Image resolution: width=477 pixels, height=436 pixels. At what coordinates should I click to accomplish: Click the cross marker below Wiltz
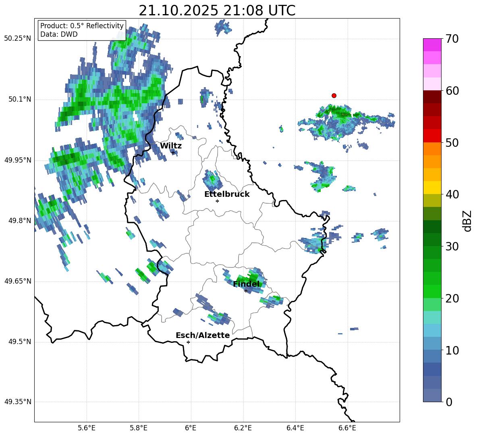point(173,152)
